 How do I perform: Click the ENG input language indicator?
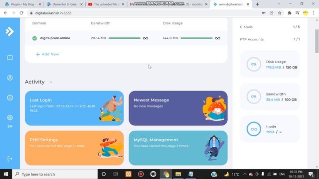click(282, 174)
